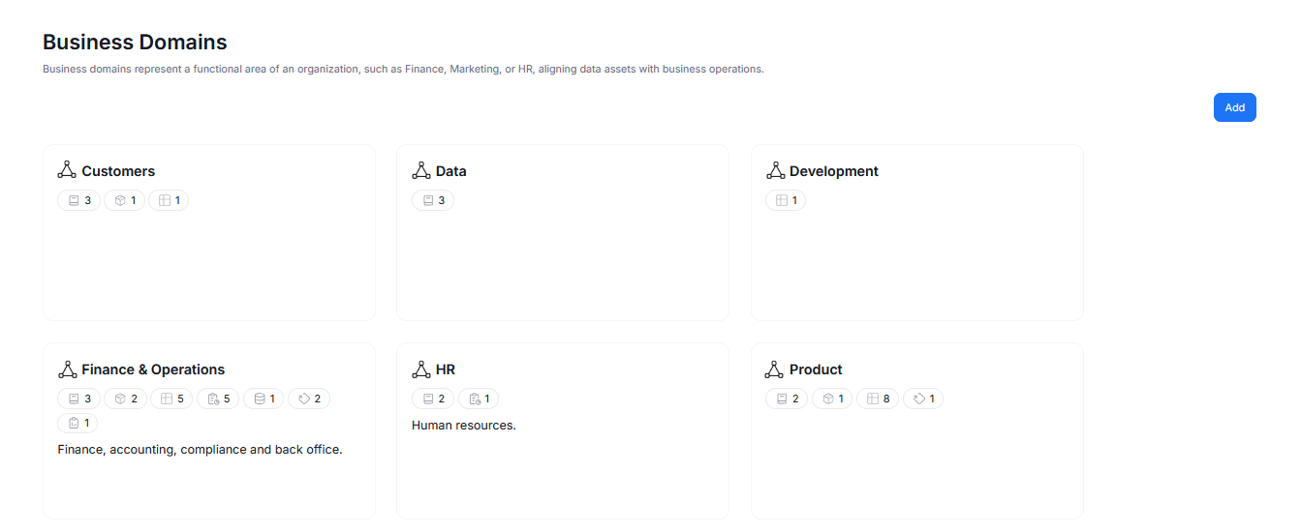Click the table badge in the Customers card

[x=169, y=200]
